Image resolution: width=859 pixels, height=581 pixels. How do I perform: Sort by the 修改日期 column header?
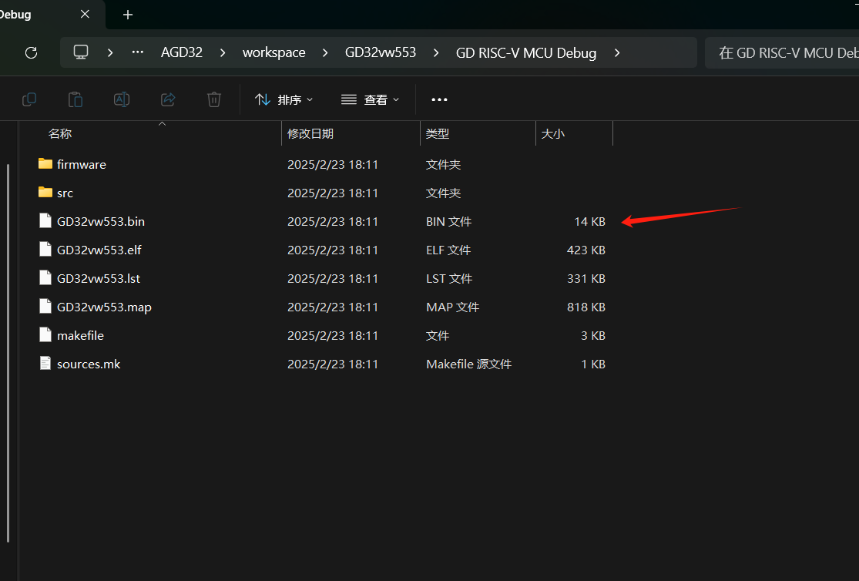(x=310, y=133)
